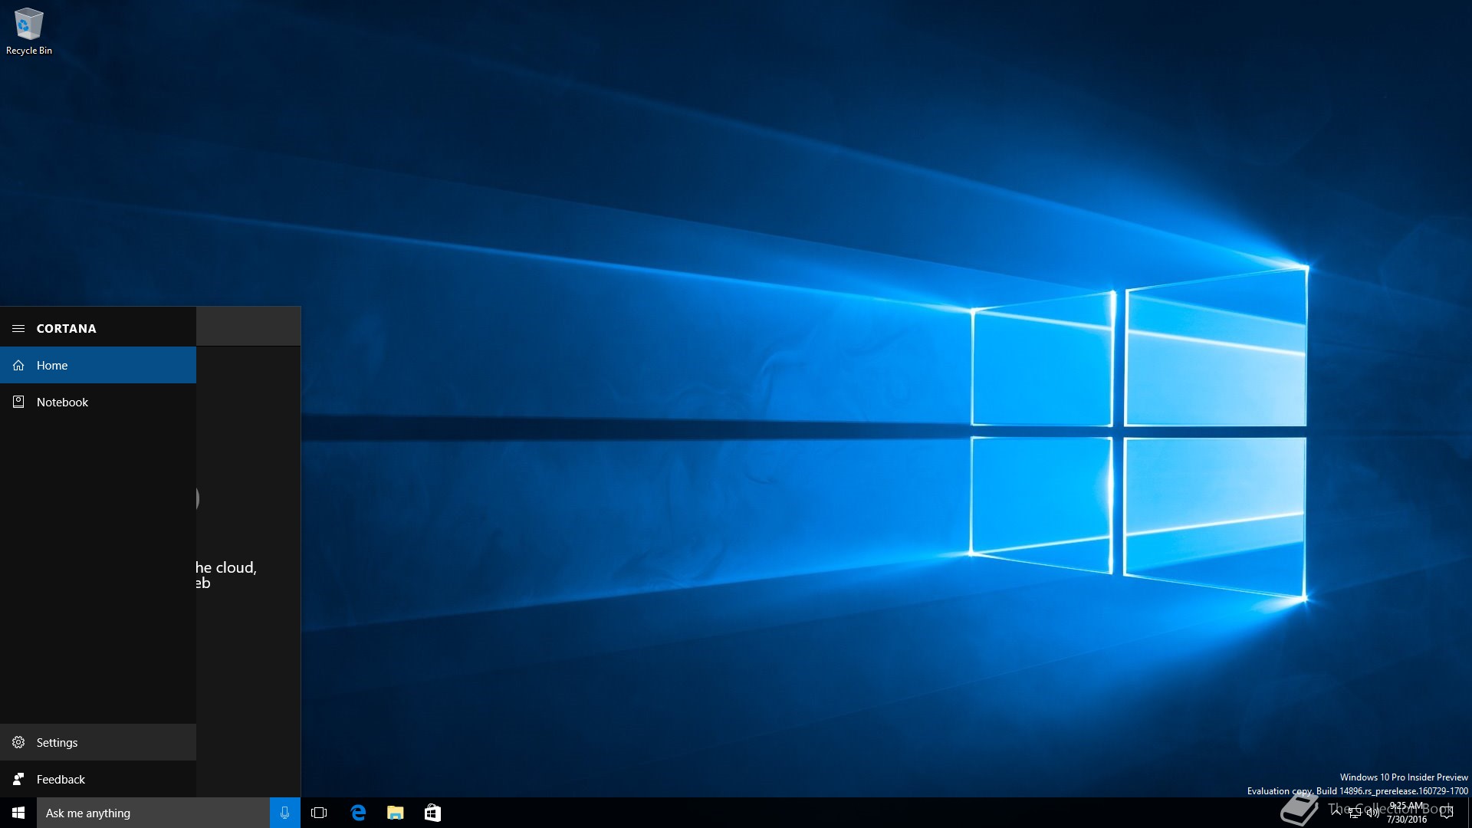Collapse the Cortana hamburger menu

18,328
